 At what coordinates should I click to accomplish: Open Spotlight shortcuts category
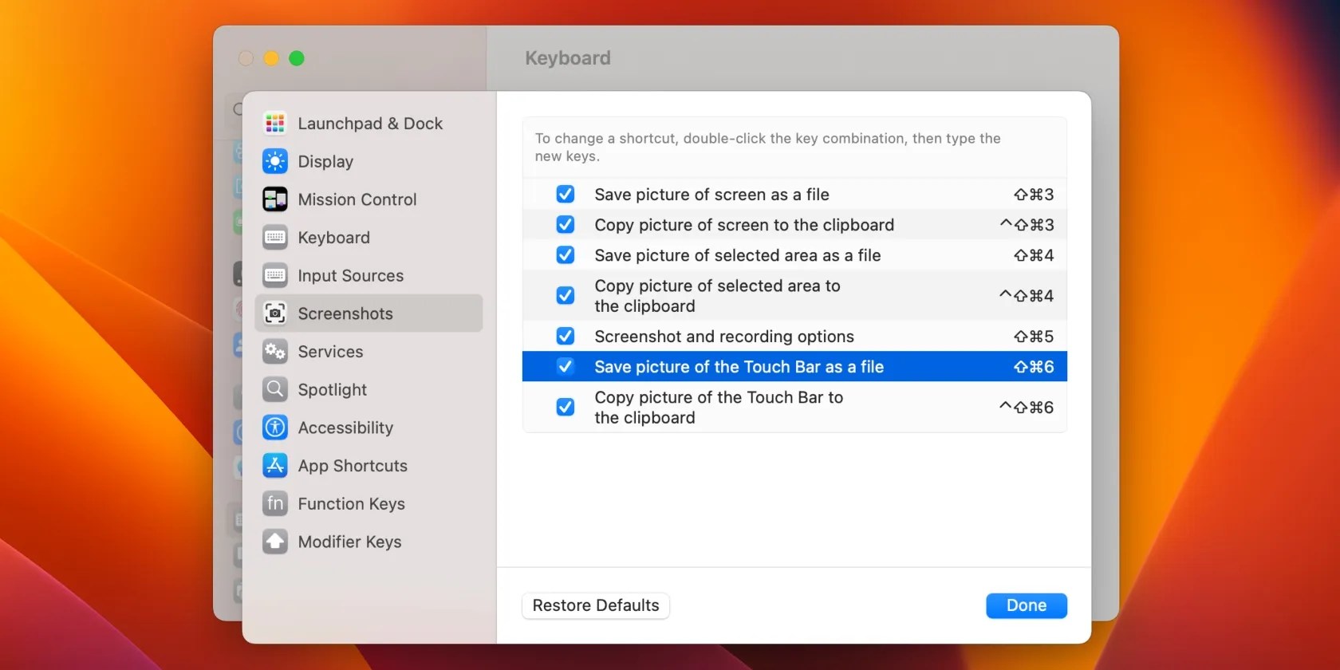368,389
